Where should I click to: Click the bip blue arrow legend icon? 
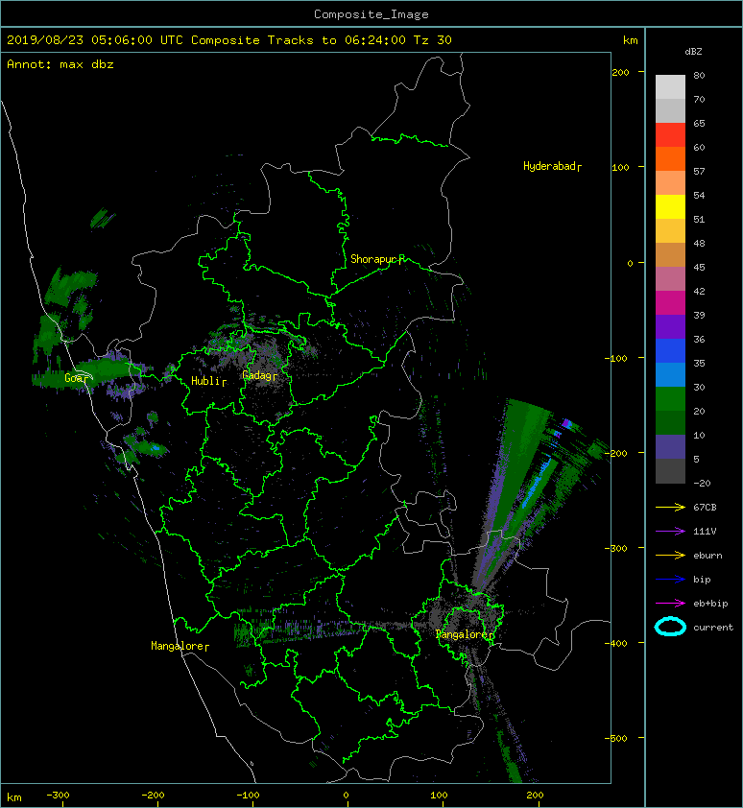click(x=670, y=580)
